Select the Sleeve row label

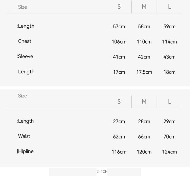(x=25, y=56)
